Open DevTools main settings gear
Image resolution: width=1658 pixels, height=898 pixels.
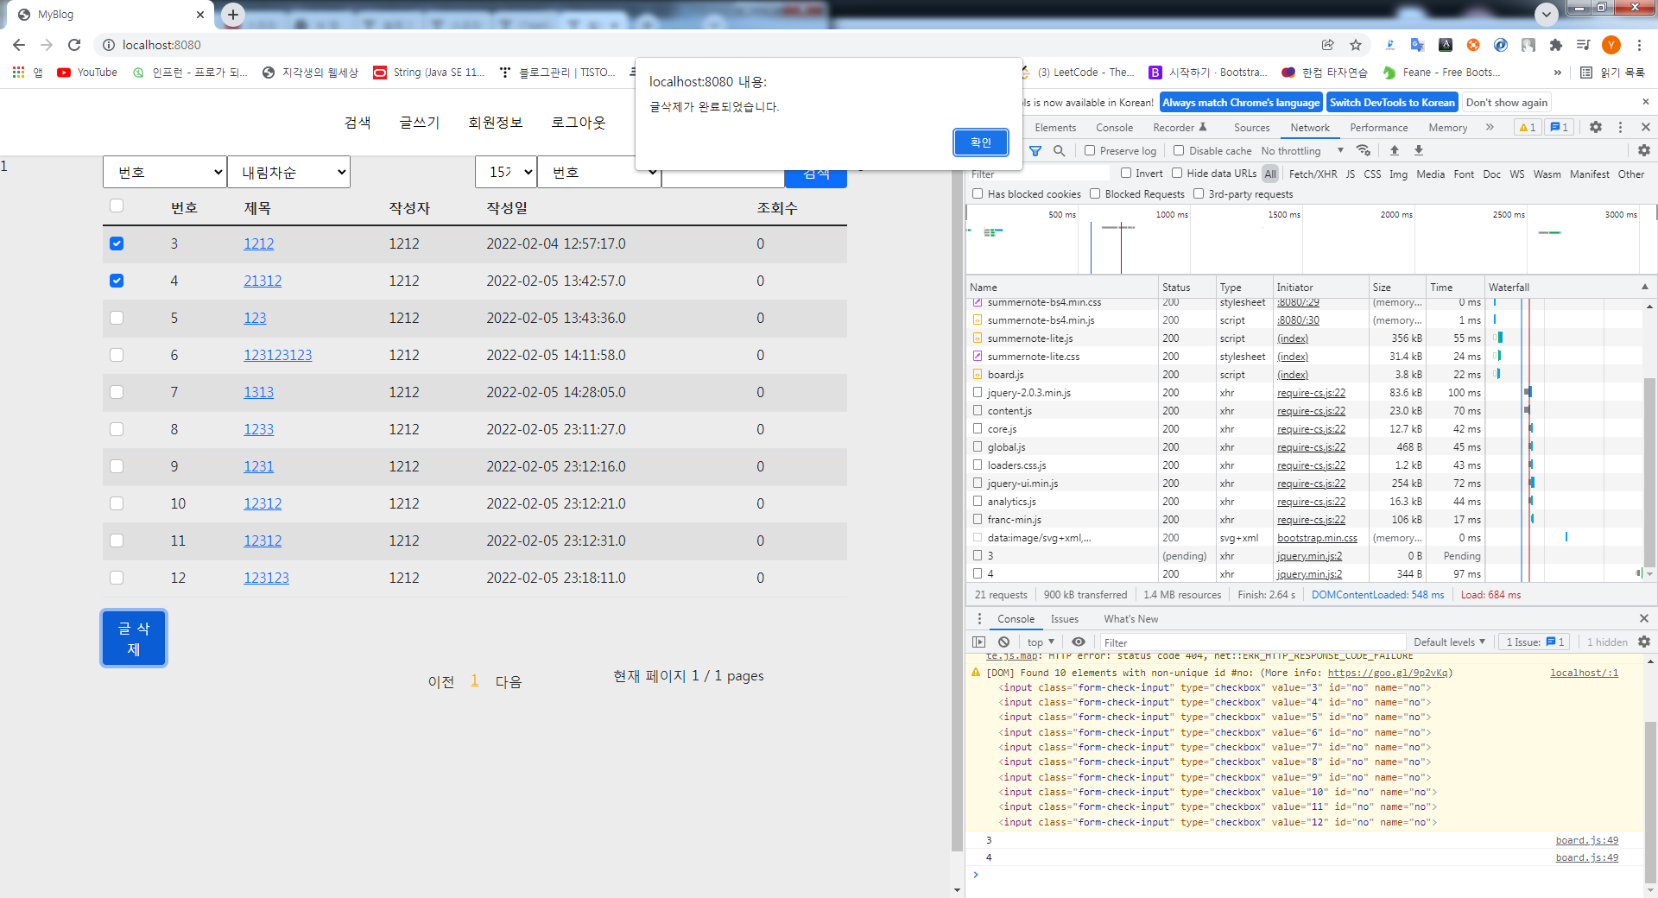click(1596, 127)
